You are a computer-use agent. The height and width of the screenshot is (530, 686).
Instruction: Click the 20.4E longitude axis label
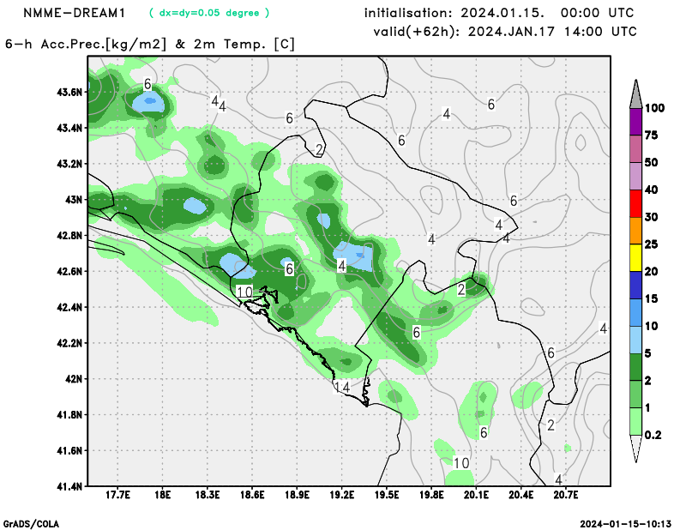tap(521, 495)
